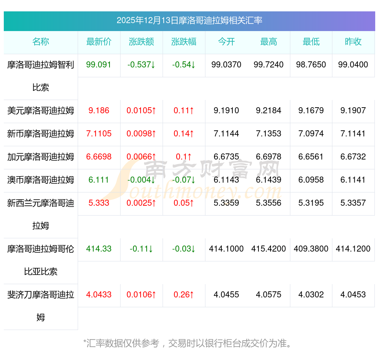Click the 名称 column header
Viewport: 379px width, 355px height.
click(41, 42)
